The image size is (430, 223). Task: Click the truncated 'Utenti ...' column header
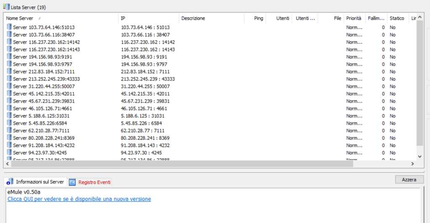[x=305, y=18]
